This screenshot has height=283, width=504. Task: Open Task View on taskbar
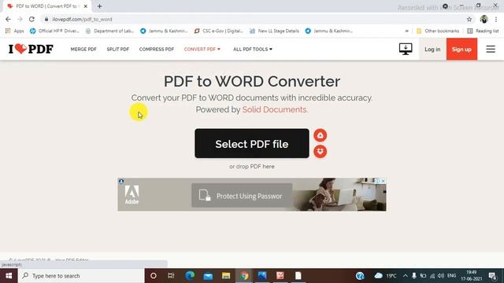171,276
